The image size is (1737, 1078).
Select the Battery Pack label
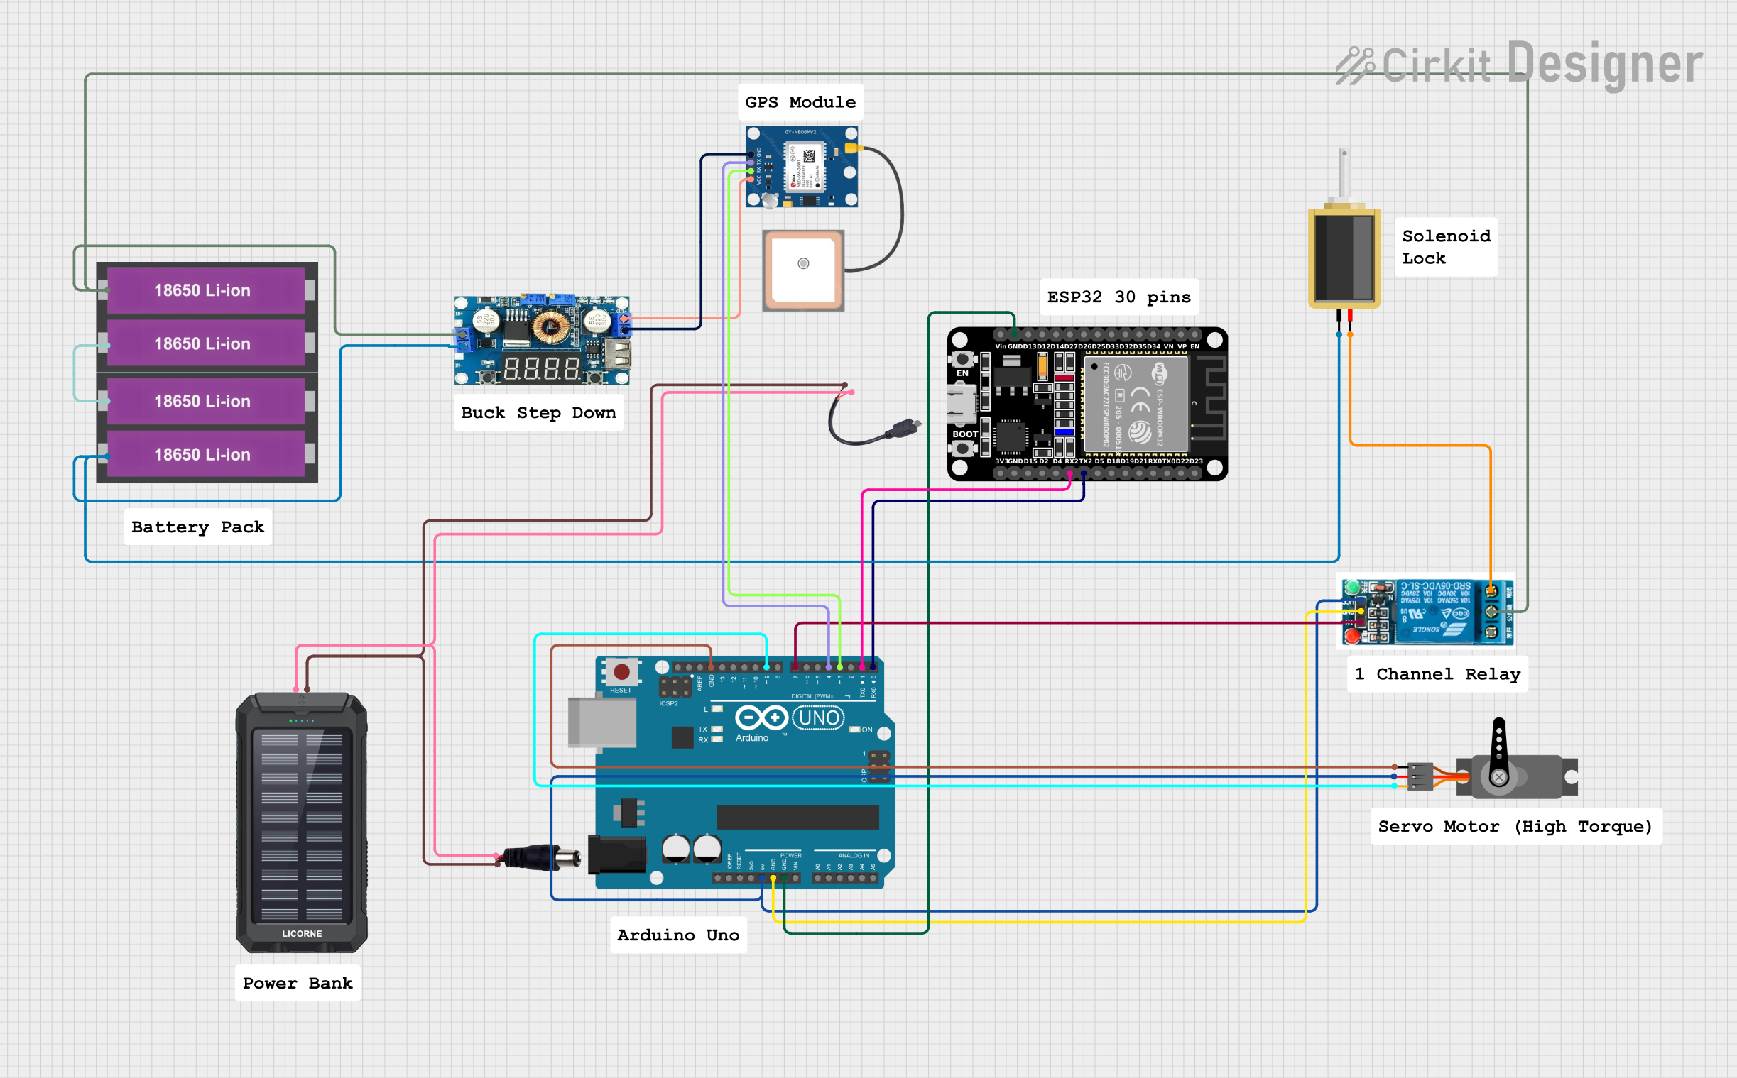197,527
